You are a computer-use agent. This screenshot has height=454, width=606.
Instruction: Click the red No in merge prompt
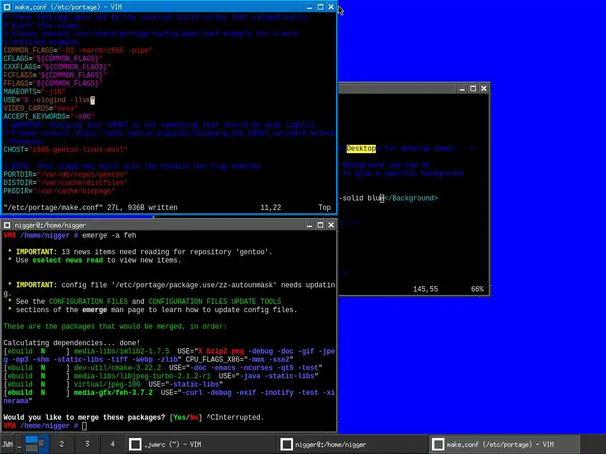[194, 418]
